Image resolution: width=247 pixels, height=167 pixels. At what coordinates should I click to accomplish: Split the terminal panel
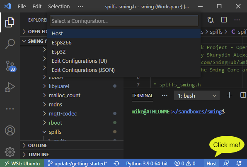tap(243, 95)
